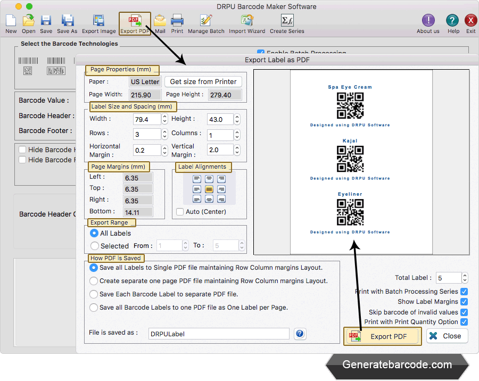Click the Export Image toolbar icon
The width and height of the screenshot is (479, 381).
(98, 21)
